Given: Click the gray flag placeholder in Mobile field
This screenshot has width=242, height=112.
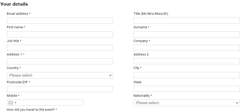Looking at the screenshot, I should tap(11, 103).
